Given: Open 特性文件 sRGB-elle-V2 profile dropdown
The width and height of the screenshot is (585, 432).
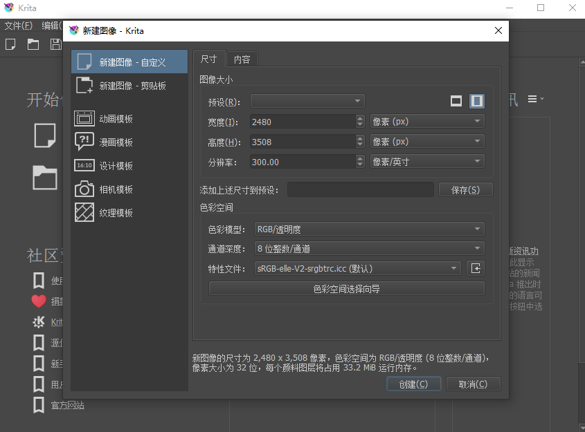Looking at the screenshot, I should (358, 268).
